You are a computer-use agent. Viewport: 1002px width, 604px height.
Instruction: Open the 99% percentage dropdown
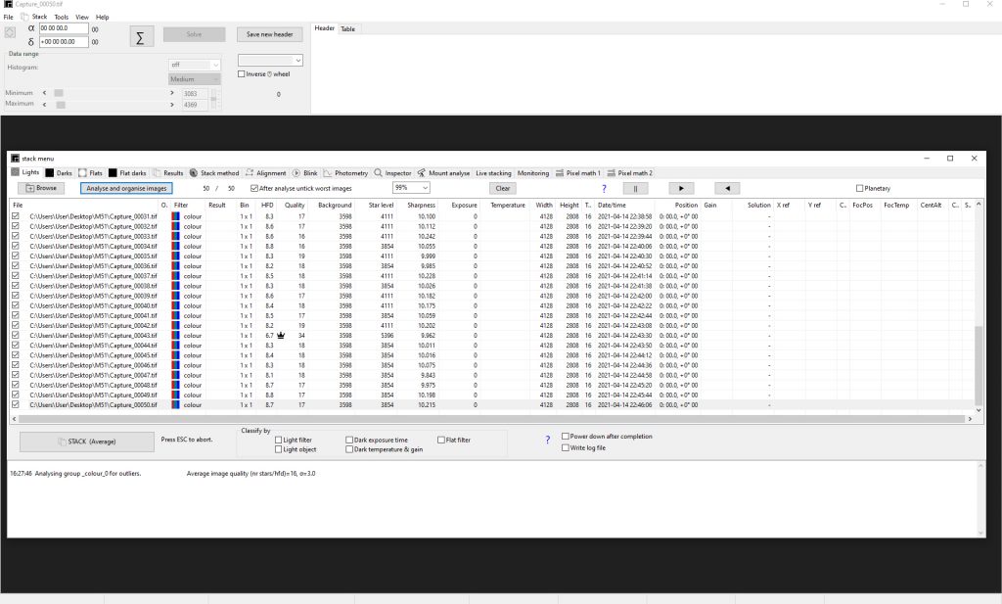411,188
